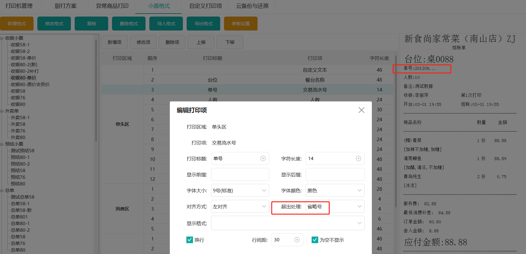Click the 修改项 button
This screenshot has height=254, width=526.
143,42
